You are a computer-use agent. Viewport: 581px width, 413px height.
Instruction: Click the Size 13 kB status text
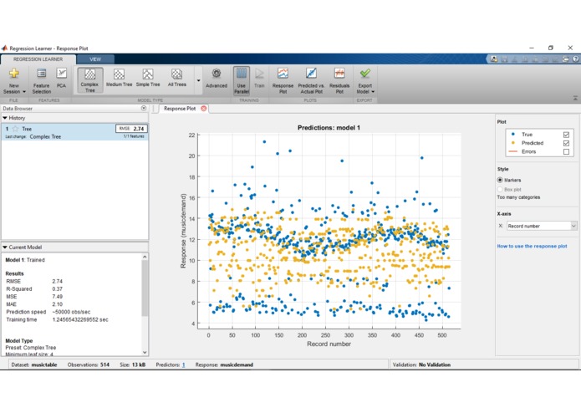tap(132, 365)
